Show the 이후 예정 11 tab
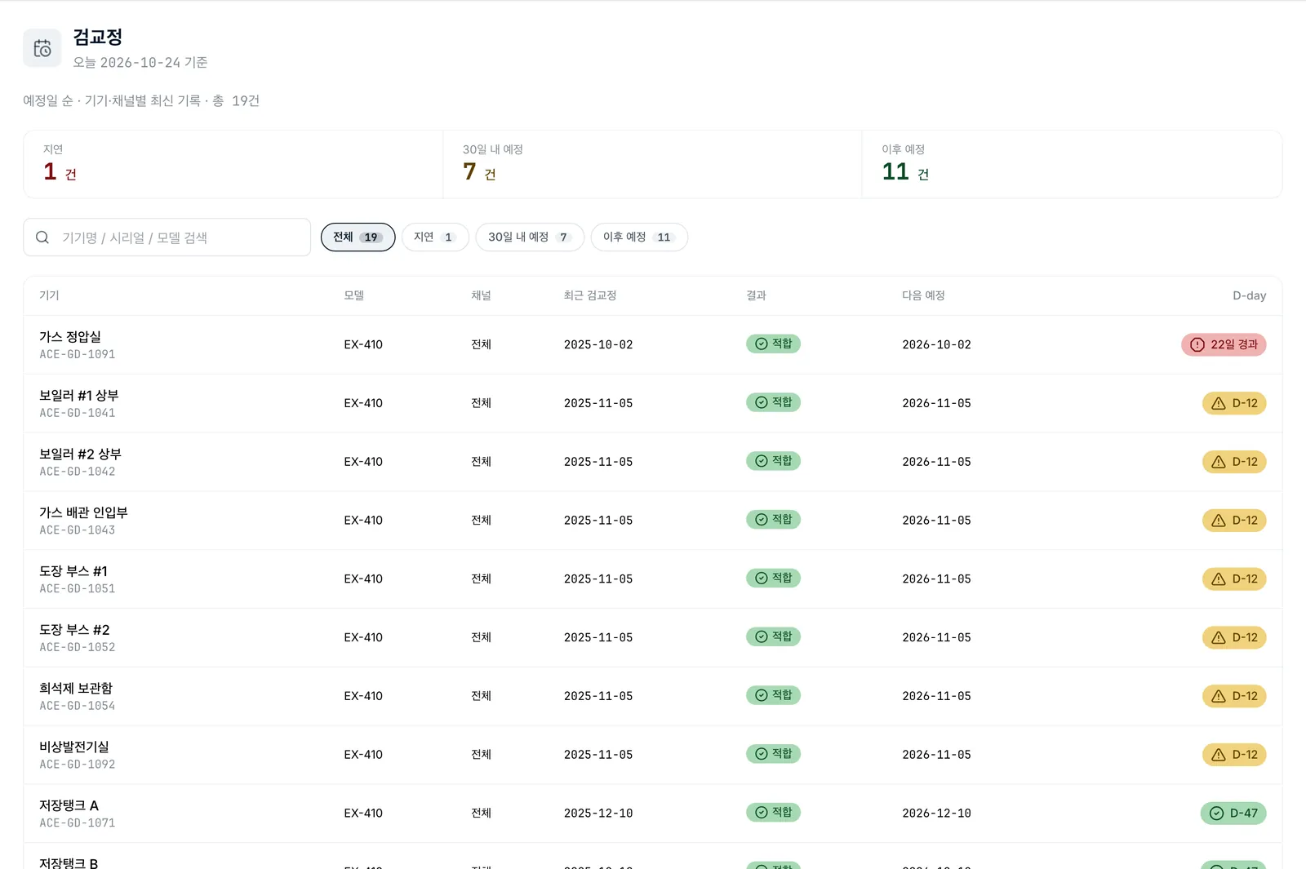The width and height of the screenshot is (1306, 869). (x=639, y=237)
